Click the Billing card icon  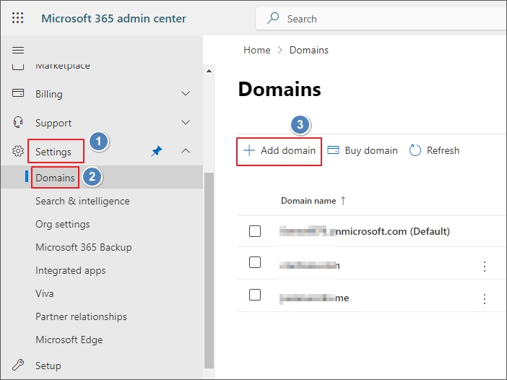[x=18, y=93]
